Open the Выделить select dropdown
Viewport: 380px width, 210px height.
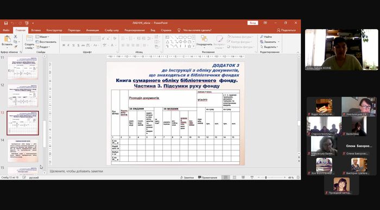(269, 47)
